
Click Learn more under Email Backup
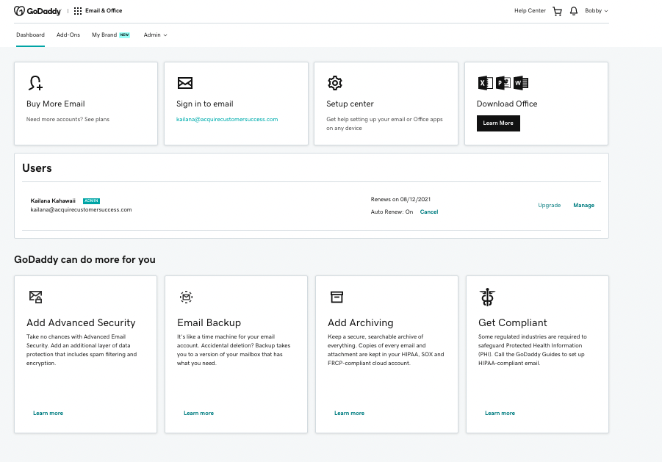pos(199,414)
